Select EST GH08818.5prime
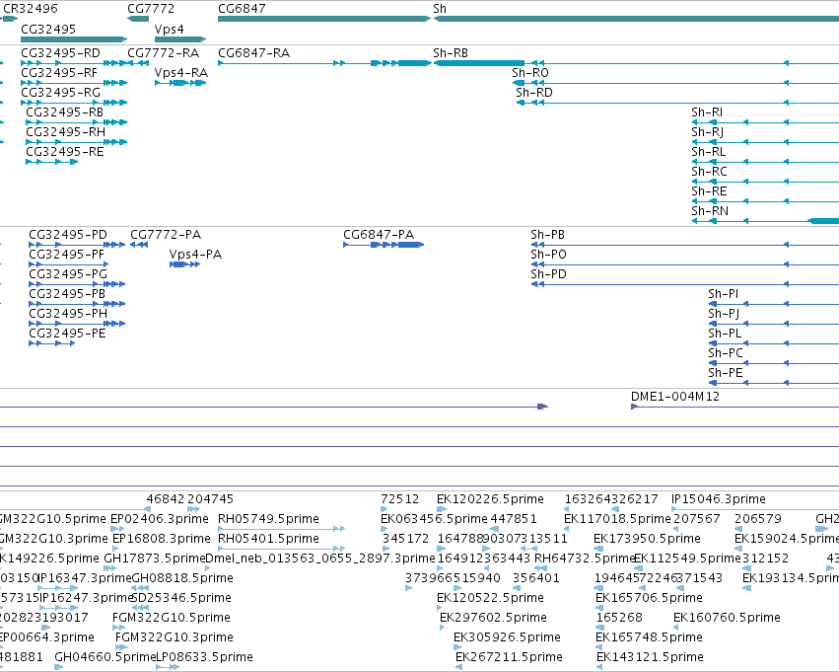Screen dimensions: 839x672 [x=182, y=578]
